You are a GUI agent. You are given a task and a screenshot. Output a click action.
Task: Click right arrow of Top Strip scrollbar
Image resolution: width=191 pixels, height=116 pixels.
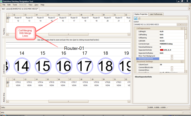coord(129,34)
